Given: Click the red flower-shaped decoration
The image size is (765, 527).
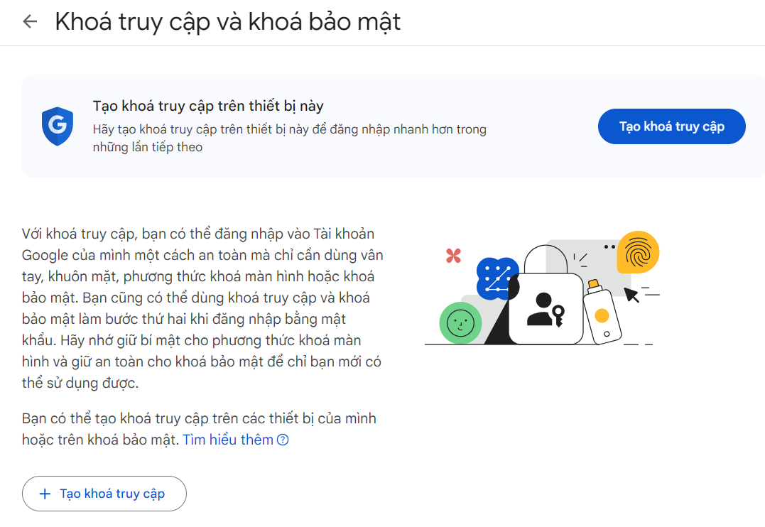Looking at the screenshot, I should (453, 256).
